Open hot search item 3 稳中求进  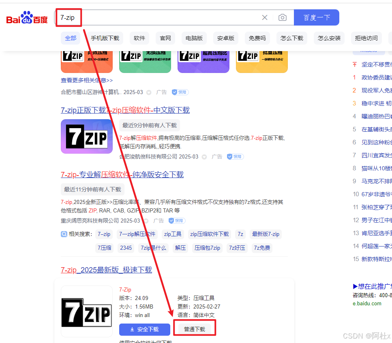(377, 103)
